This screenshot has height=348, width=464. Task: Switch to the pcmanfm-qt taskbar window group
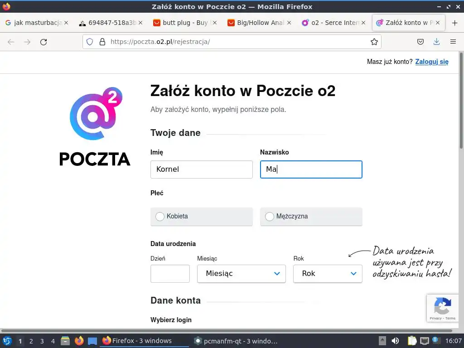click(x=236, y=341)
